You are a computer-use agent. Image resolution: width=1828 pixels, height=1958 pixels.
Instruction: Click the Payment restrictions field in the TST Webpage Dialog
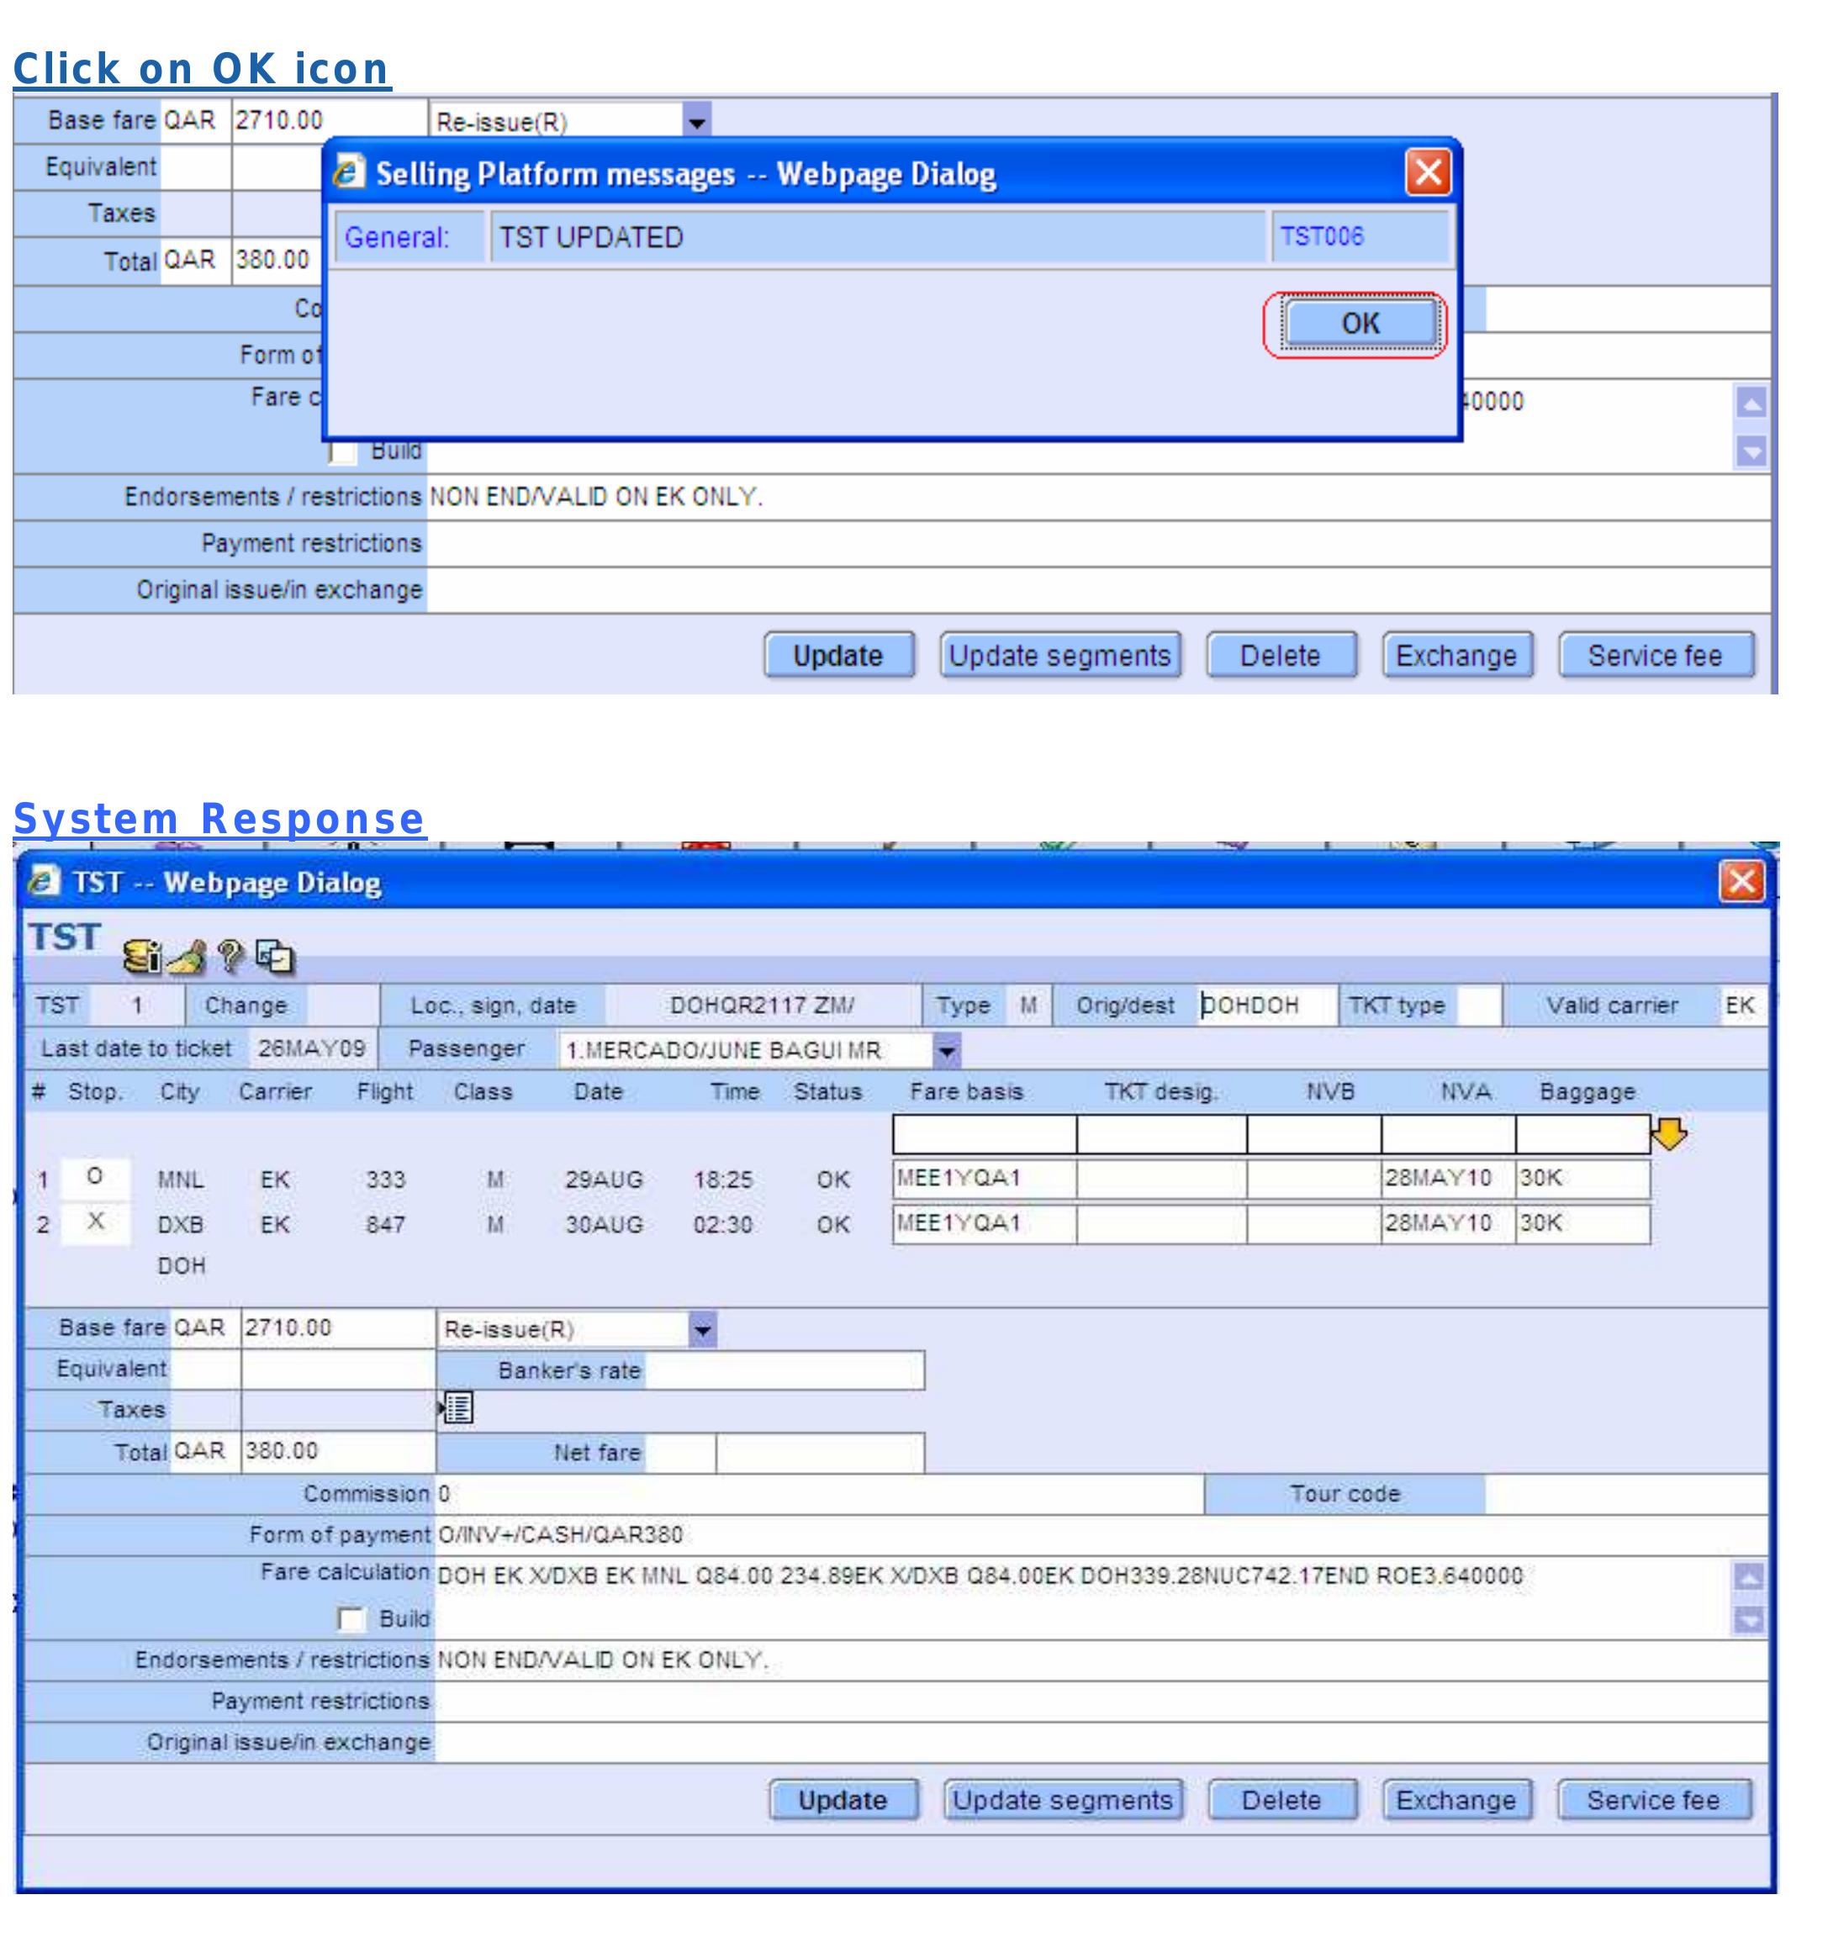[1102, 1701]
